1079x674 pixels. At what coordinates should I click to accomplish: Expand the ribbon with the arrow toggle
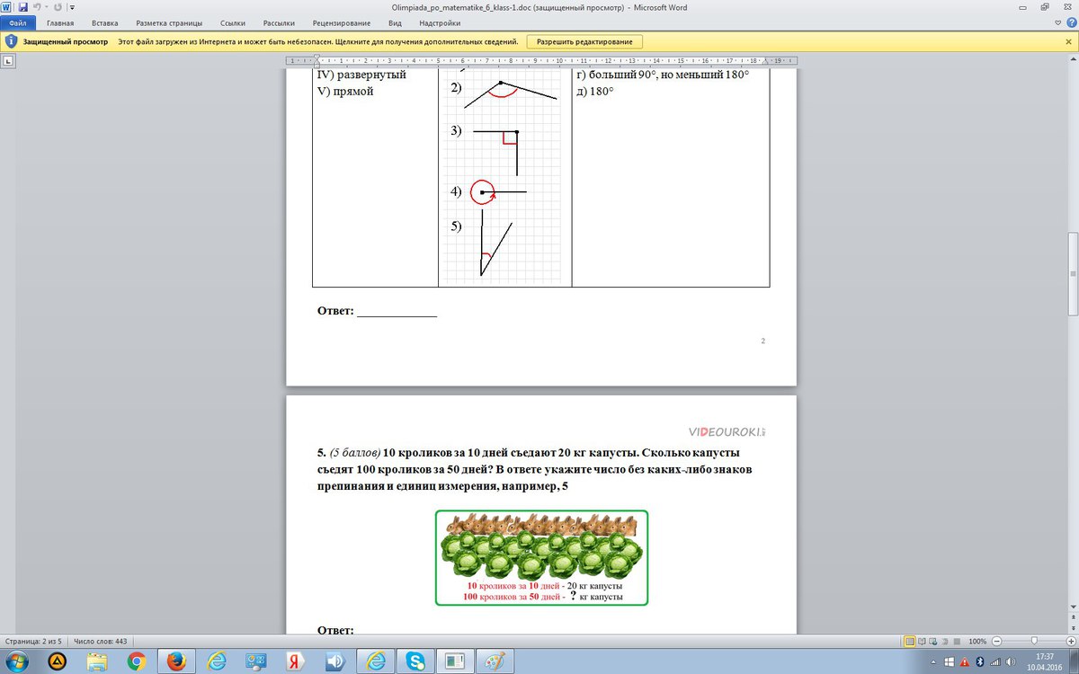[1057, 22]
